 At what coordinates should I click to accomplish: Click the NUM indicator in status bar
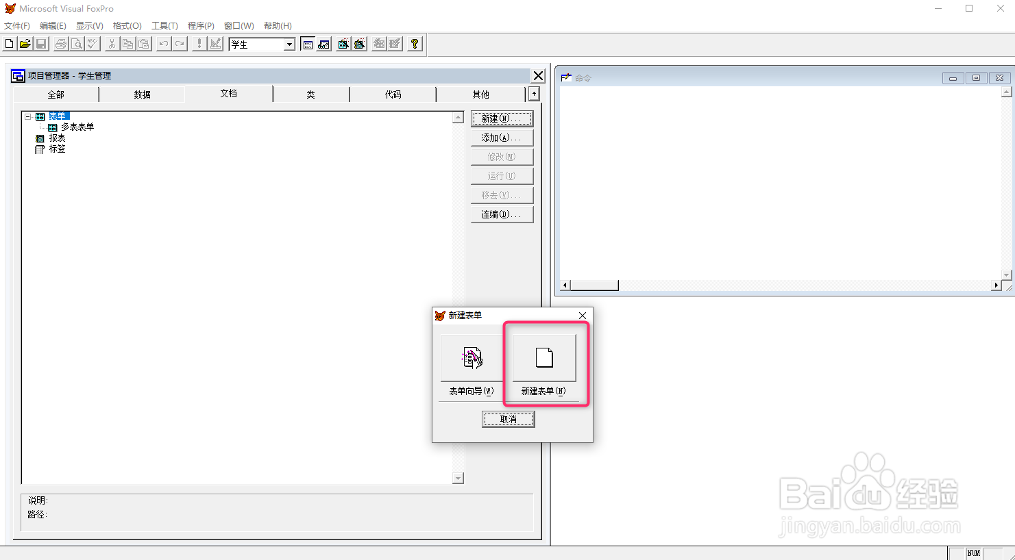click(x=974, y=553)
